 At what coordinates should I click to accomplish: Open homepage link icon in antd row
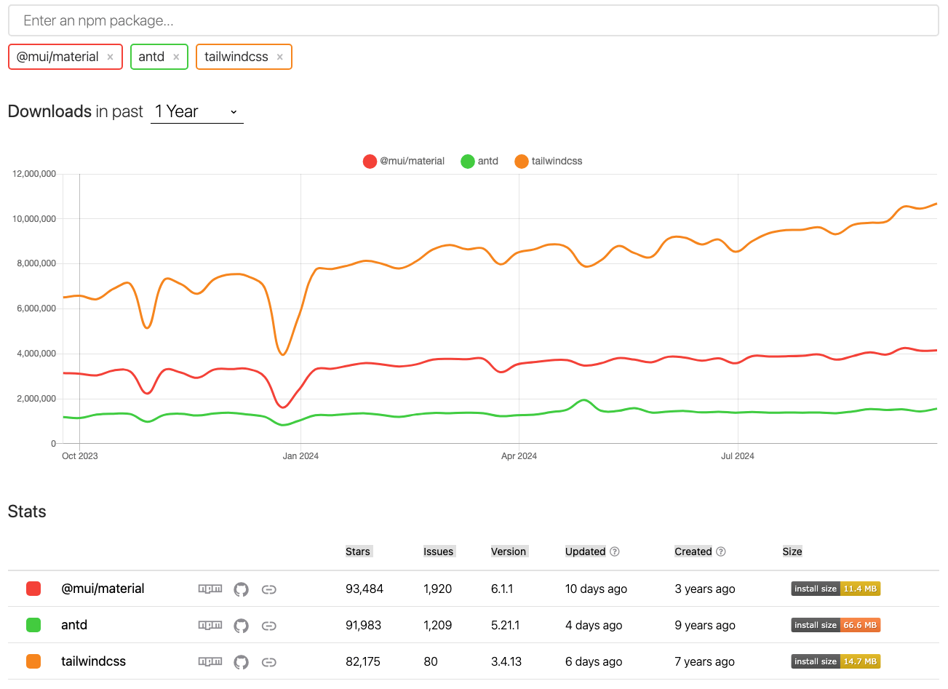[x=269, y=626]
